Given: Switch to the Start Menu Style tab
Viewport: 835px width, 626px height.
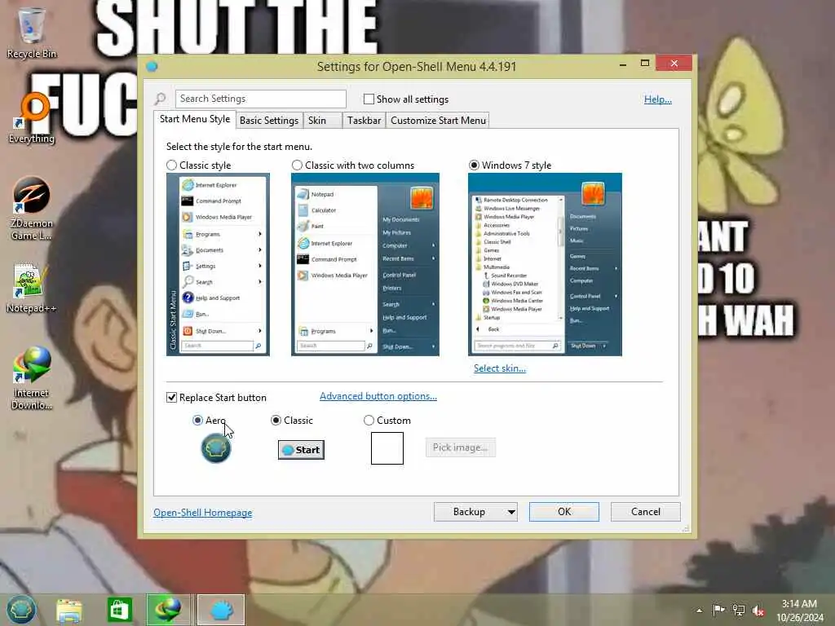Looking at the screenshot, I should coord(195,119).
